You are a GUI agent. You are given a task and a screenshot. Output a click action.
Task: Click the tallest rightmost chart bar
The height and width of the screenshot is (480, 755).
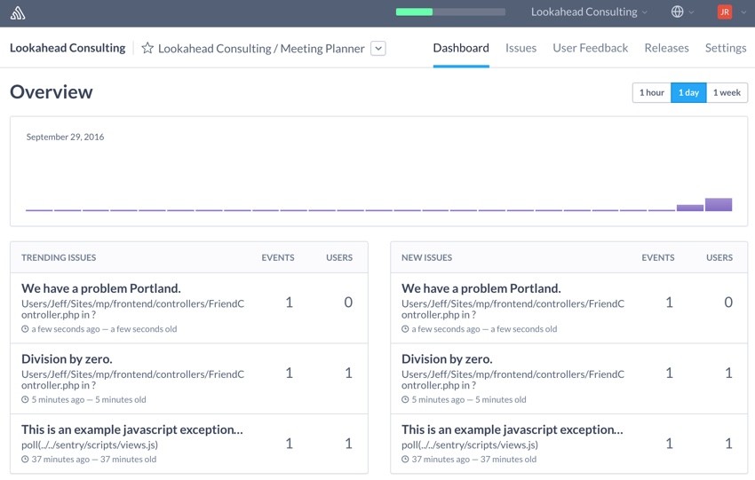pyautogui.click(x=719, y=204)
